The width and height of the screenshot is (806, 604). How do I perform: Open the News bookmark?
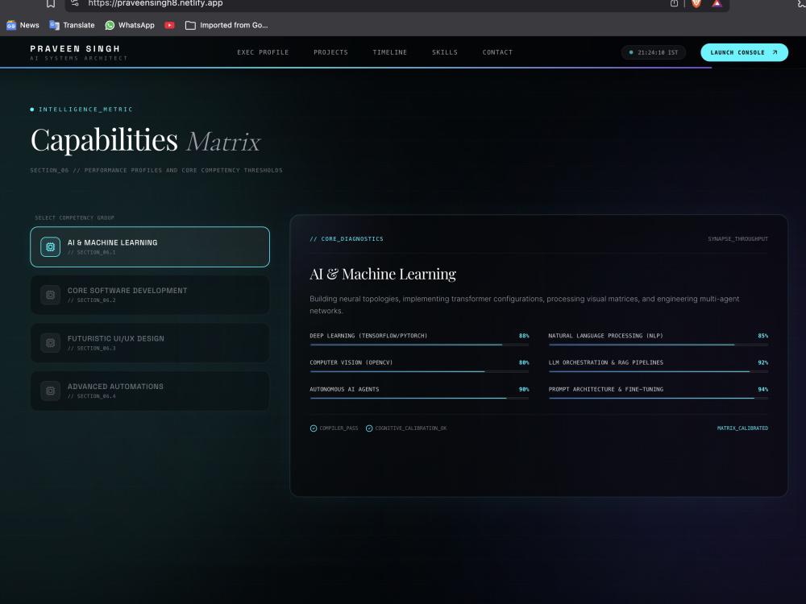23,25
